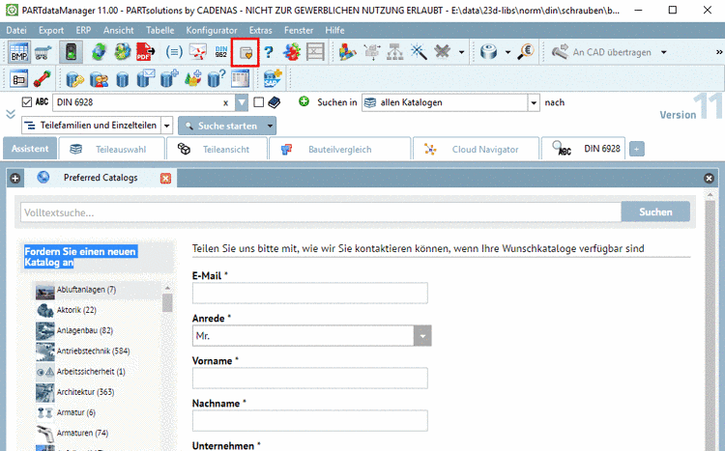This screenshot has height=451, width=725.
Task: Toggle the checkbox beside the book icon
Action: click(x=259, y=102)
